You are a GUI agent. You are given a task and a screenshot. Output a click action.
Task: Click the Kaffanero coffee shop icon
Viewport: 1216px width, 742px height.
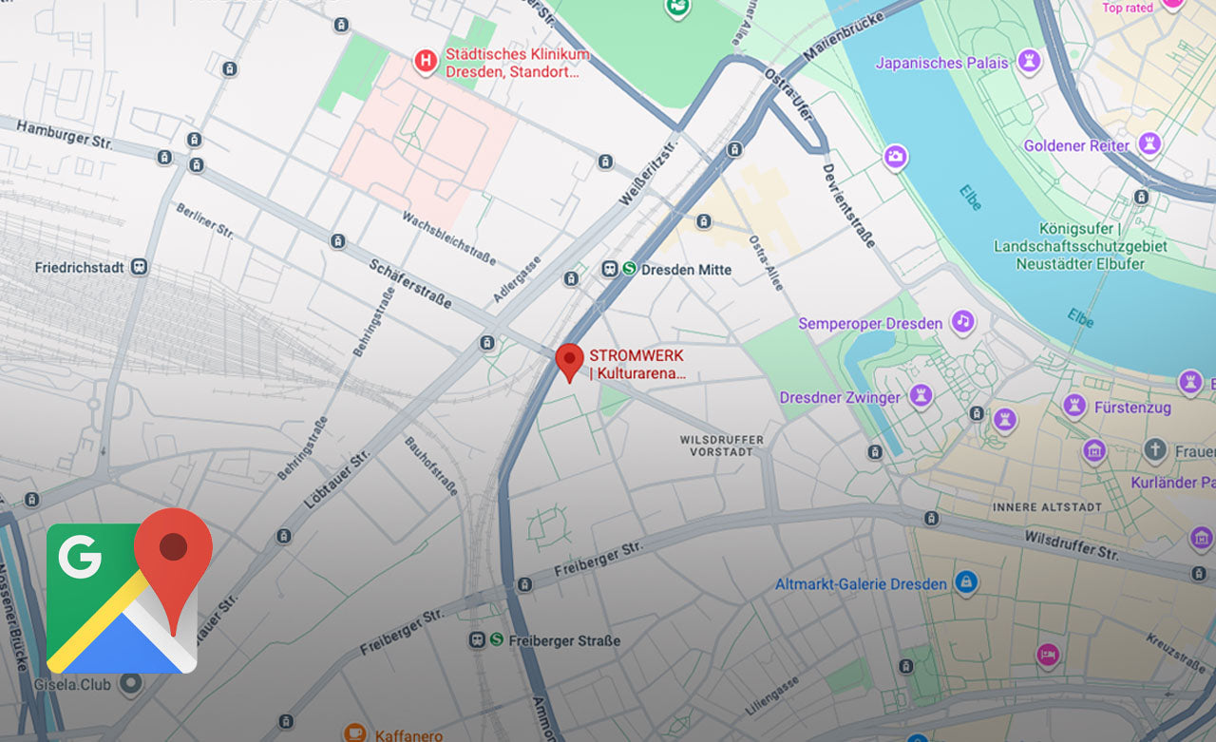pos(354,732)
